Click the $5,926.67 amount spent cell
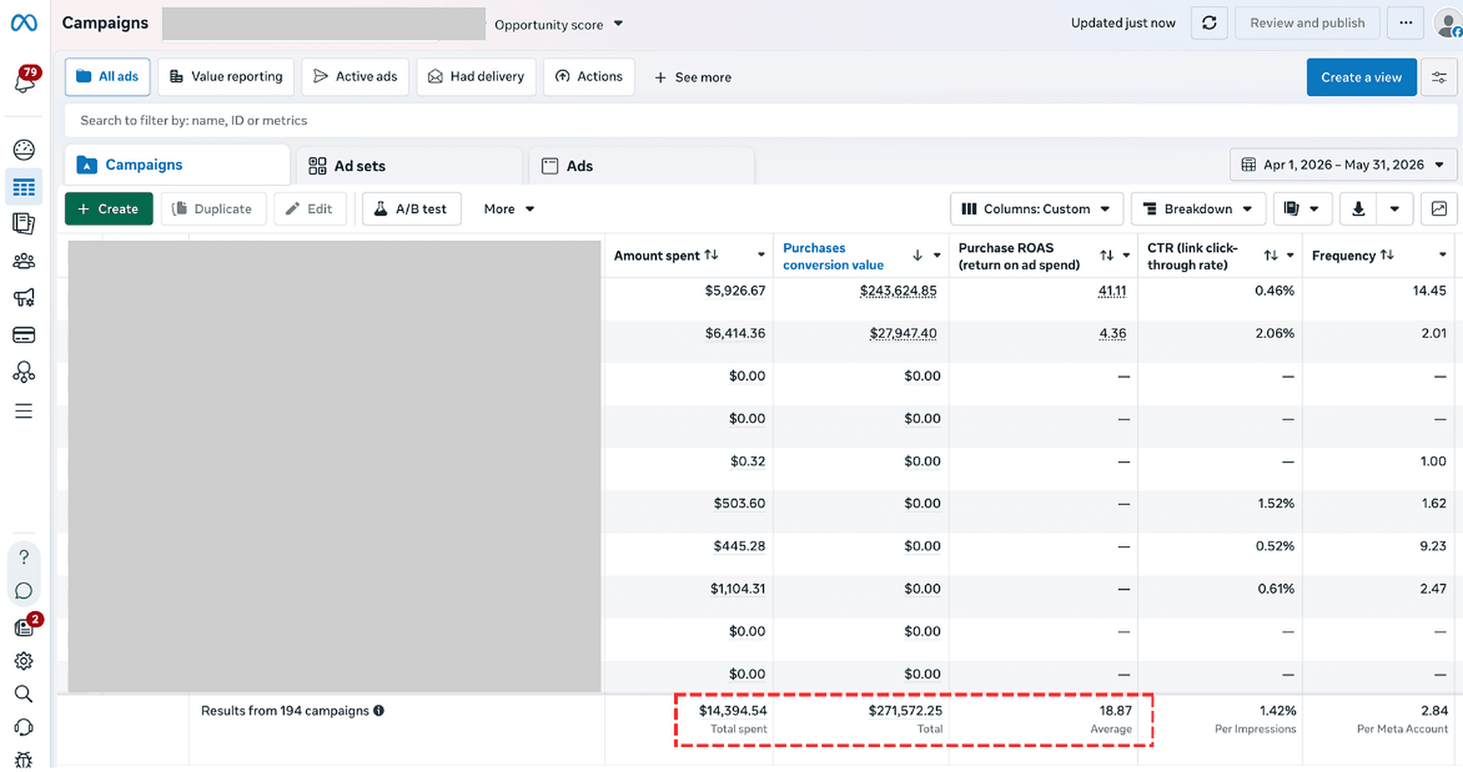The height and width of the screenshot is (772, 1463). click(x=735, y=291)
